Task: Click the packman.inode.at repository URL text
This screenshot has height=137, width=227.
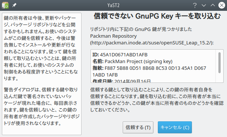Action: [152, 43]
